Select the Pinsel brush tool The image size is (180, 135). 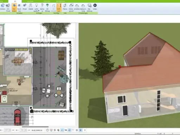click(25, 7)
